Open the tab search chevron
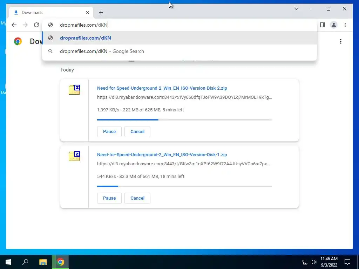 (x=296, y=9)
